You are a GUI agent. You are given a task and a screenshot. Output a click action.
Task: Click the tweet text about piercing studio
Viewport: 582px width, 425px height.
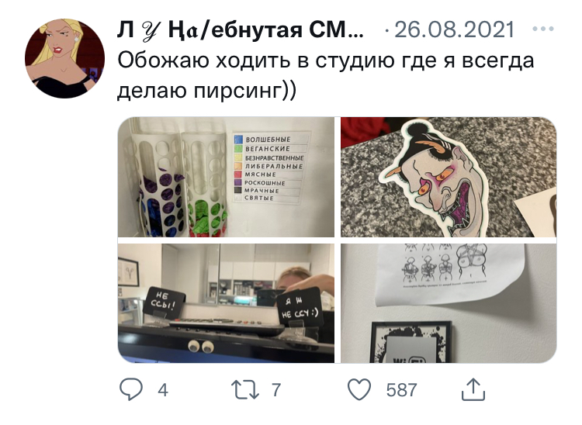click(x=325, y=75)
